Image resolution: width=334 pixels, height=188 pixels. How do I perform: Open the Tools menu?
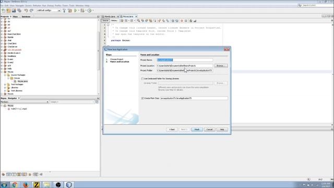point(71,6)
